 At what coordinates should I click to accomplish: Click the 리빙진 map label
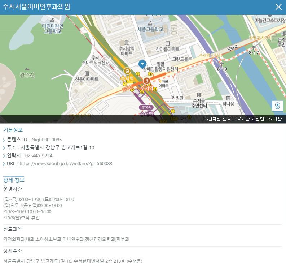177,98
